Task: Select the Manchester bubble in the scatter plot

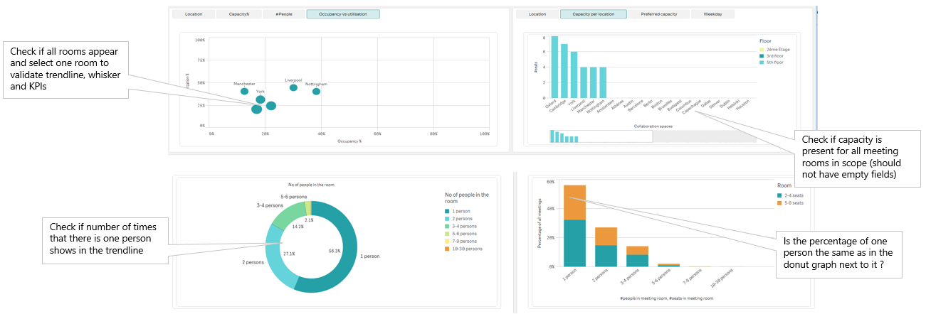Action: coord(245,91)
